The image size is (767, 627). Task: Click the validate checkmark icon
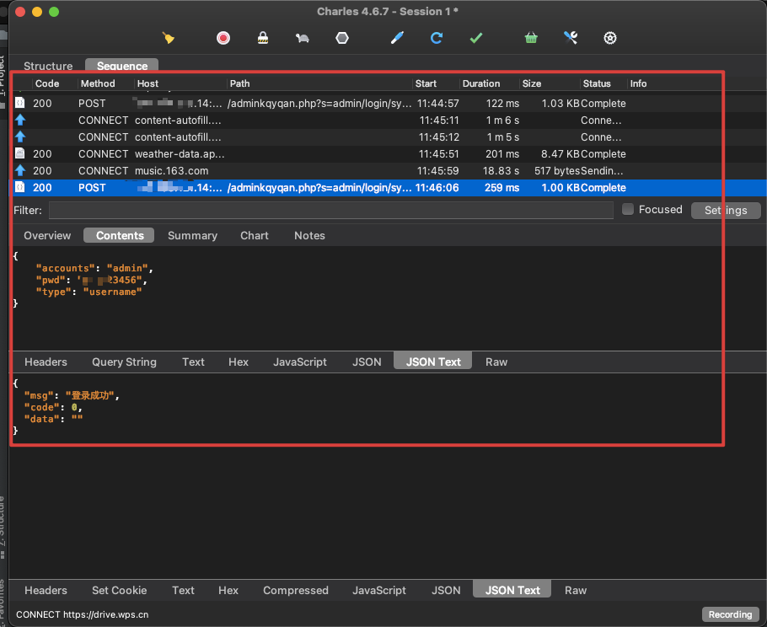[476, 38]
